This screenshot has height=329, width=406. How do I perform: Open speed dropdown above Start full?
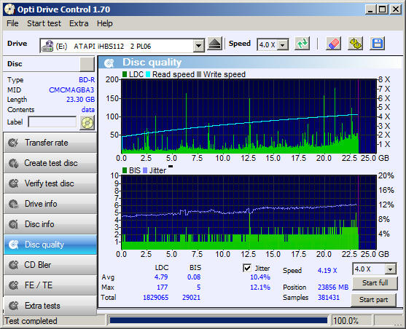(390, 269)
